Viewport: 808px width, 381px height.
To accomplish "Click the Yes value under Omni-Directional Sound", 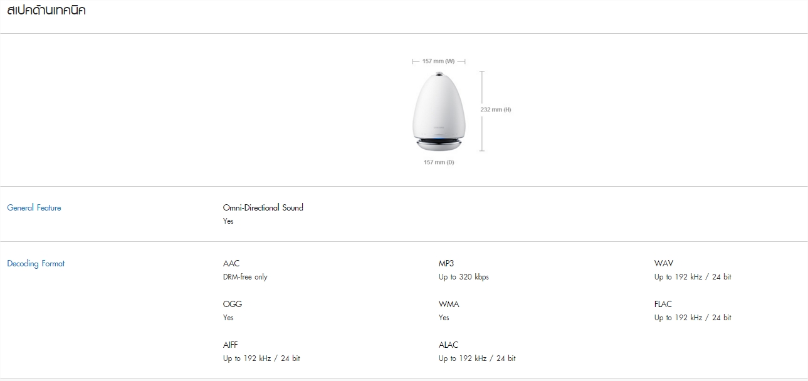I will pyautogui.click(x=228, y=221).
